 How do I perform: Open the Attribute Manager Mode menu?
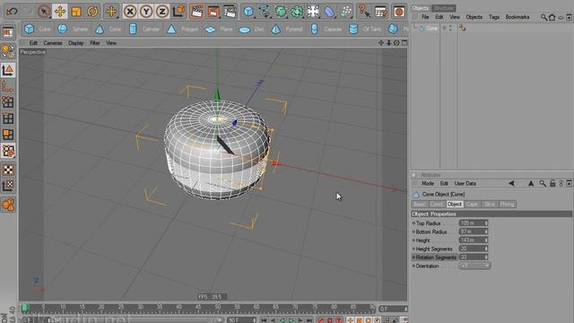[x=428, y=183]
